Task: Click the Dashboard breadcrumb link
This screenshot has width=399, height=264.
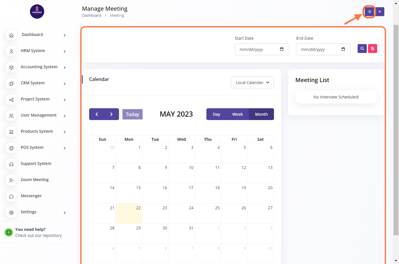Action: (x=91, y=16)
